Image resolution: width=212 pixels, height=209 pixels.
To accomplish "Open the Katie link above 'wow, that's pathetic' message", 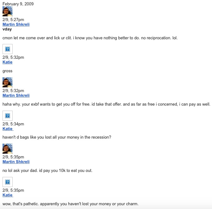I will tap(8, 195).
